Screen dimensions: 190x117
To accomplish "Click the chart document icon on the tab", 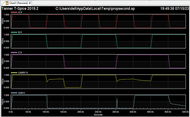I will pyautogui.click(x=7, y=3).
